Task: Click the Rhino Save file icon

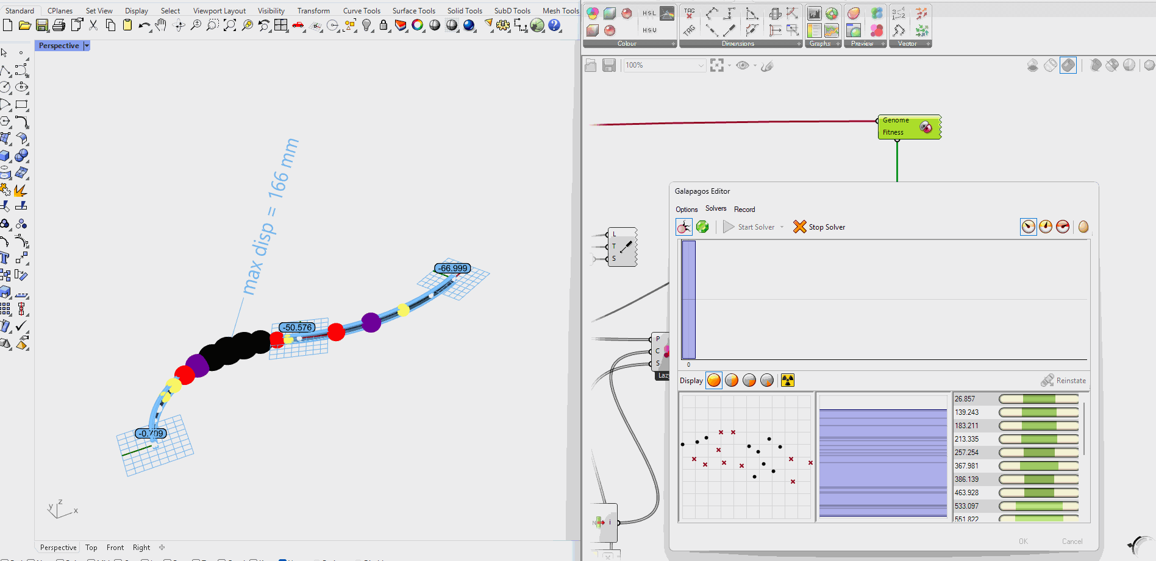Action: [42, 26]
